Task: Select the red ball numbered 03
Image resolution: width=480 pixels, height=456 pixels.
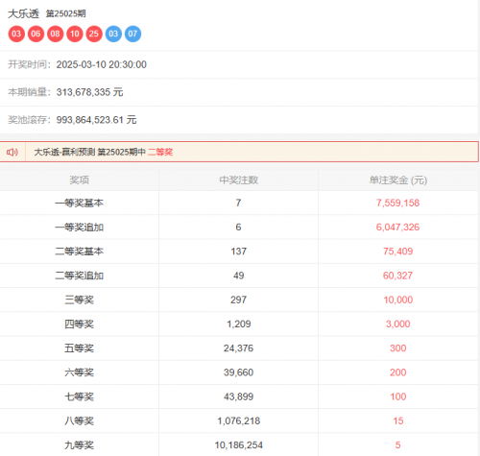Action: point(16,34)
